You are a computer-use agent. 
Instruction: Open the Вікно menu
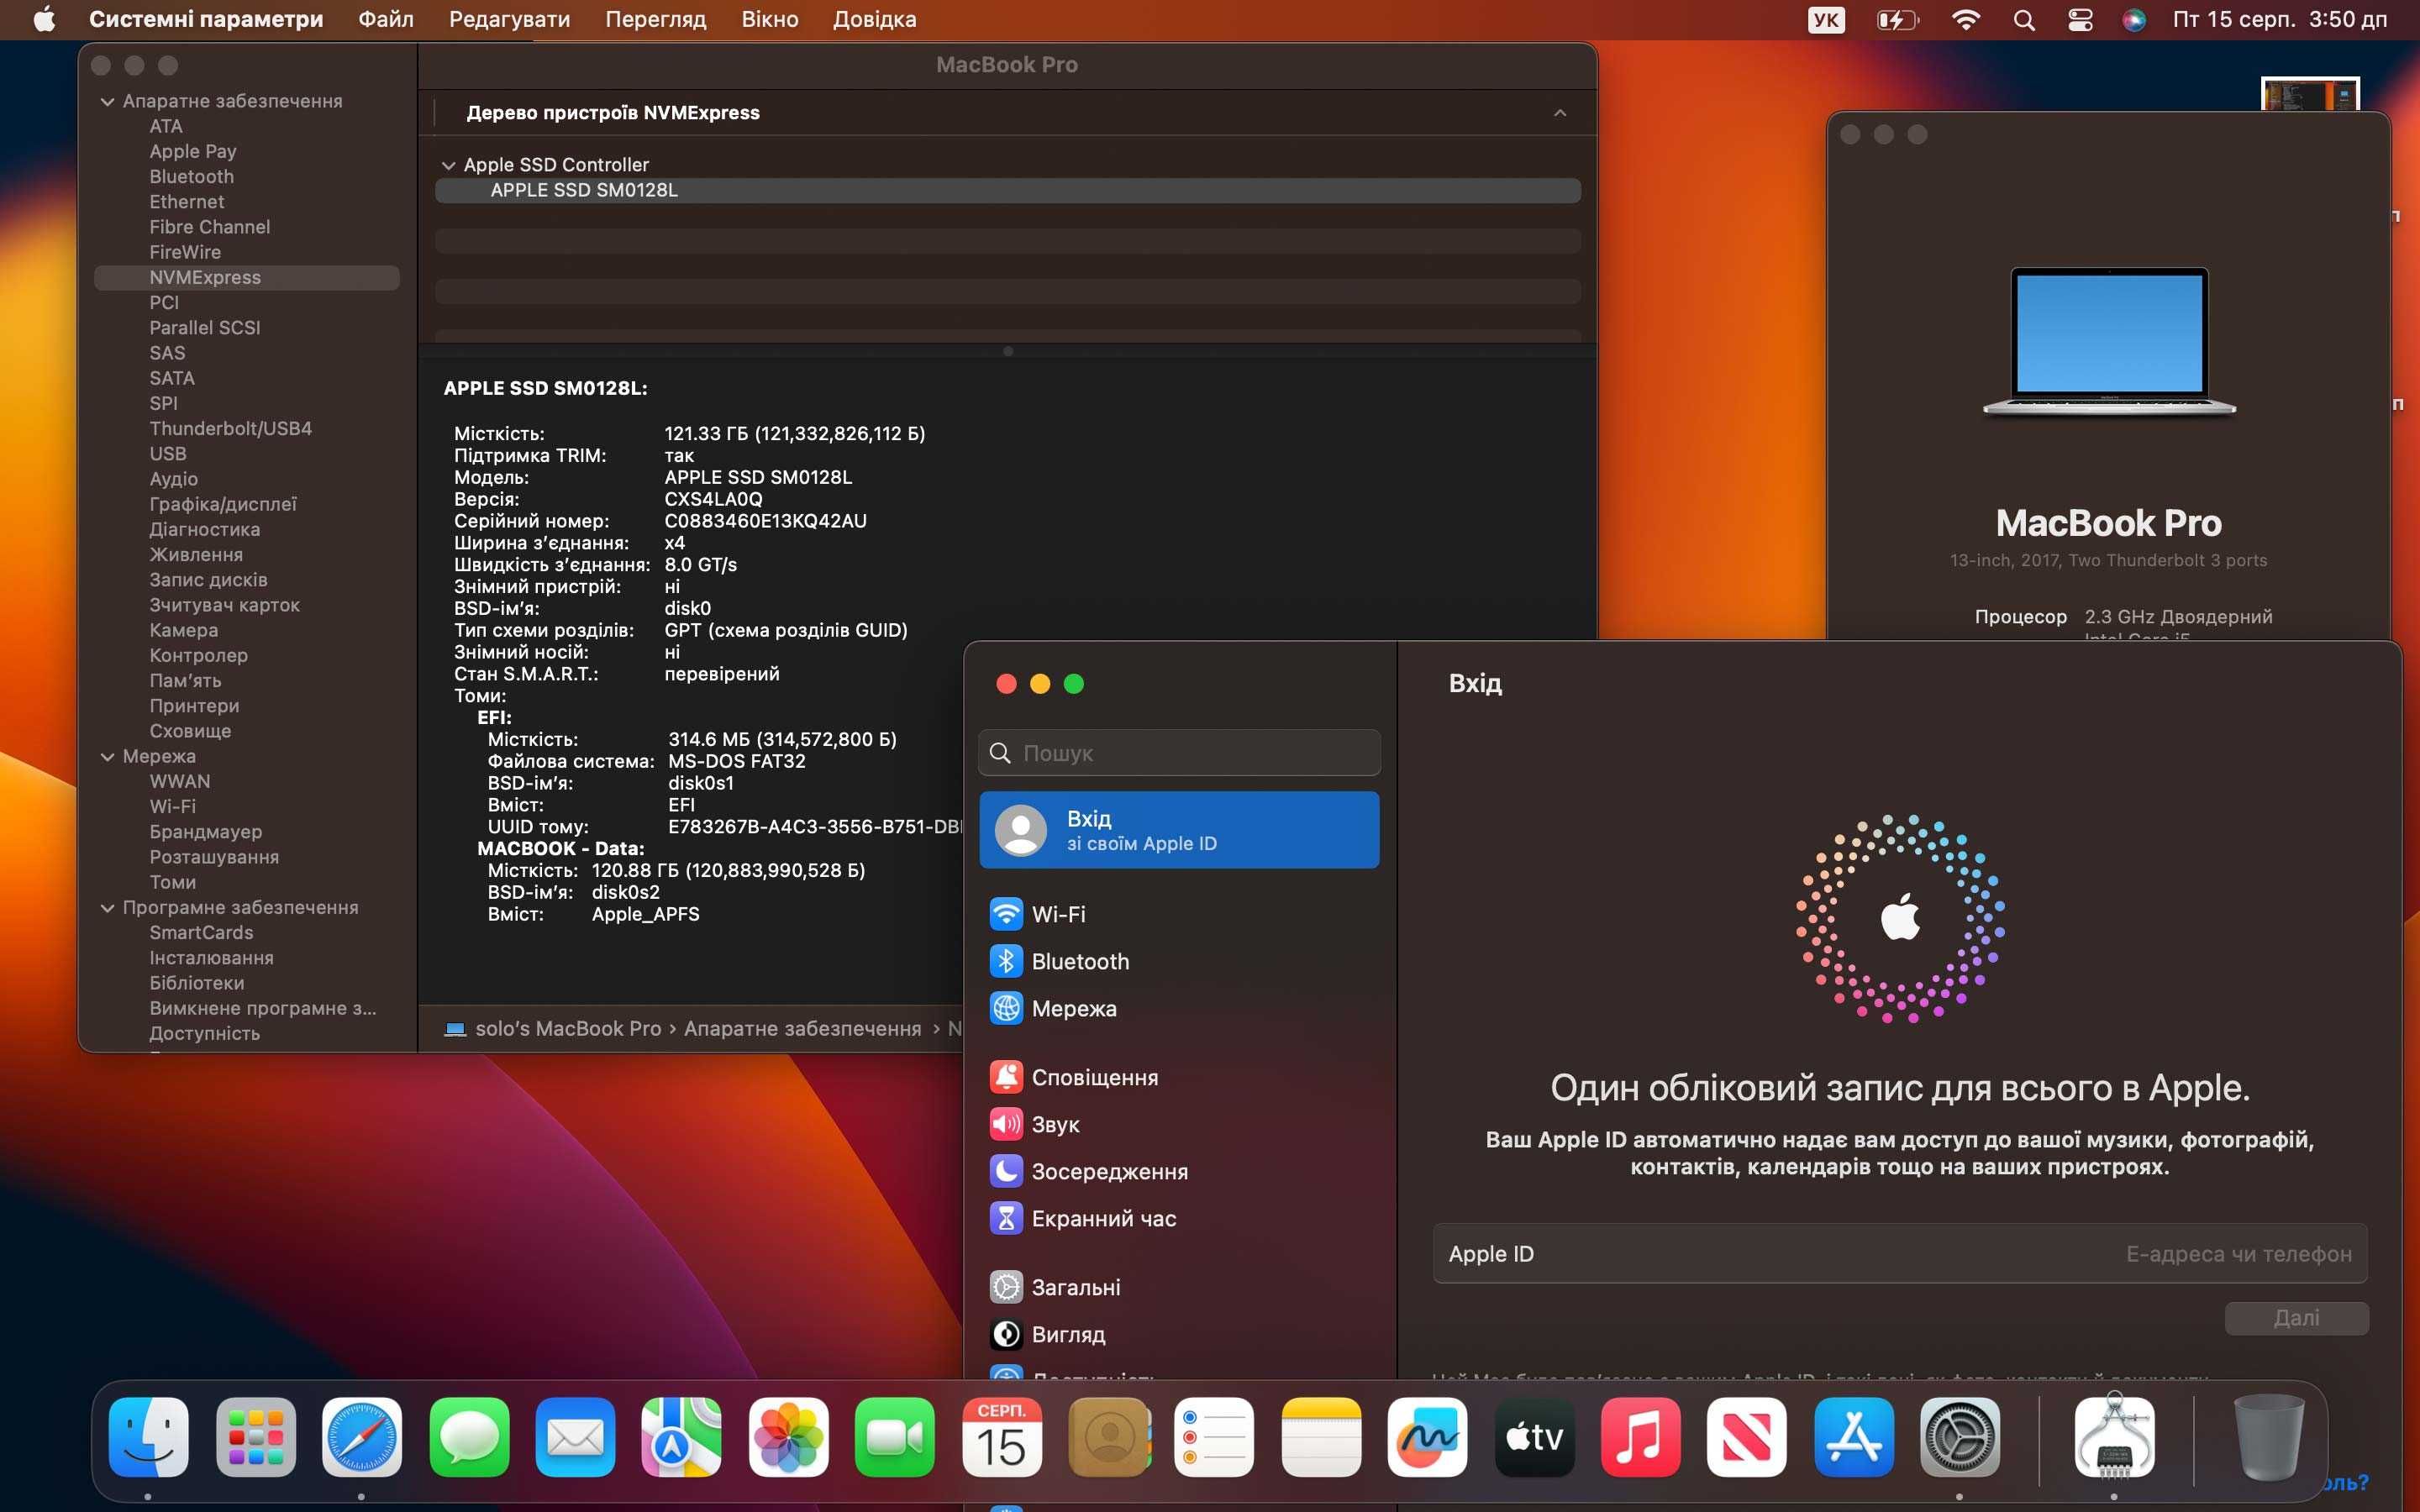[769, 19]
